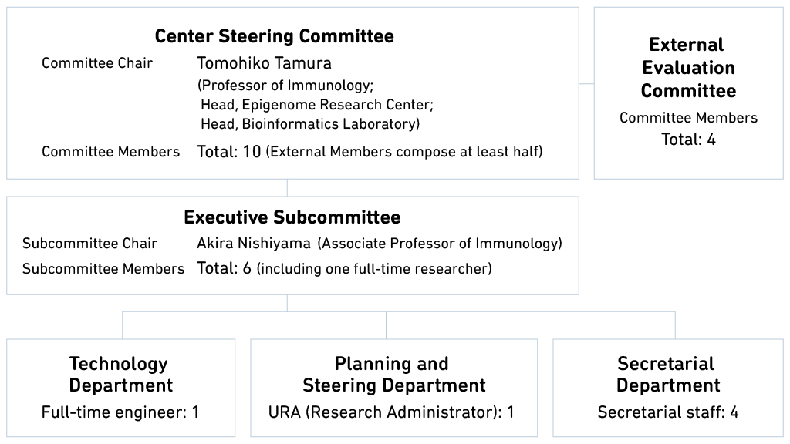Click the Associate Professor of Immunology text
The height and width of the screenshot is (444, 790).
pos(440,244)
